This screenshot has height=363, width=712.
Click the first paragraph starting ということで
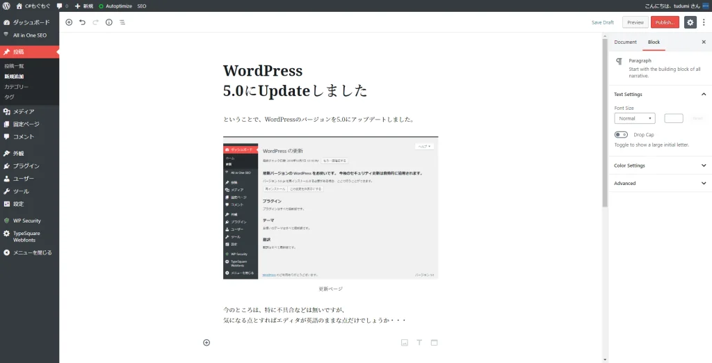coord(318,120)
